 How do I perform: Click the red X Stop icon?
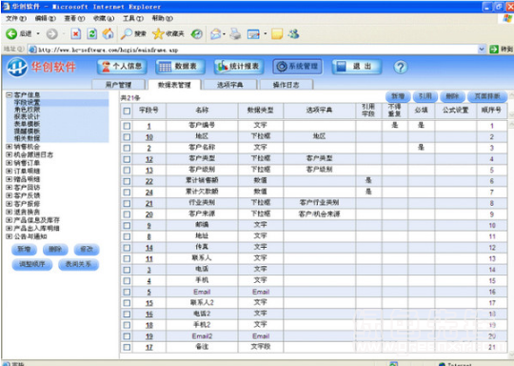coord(76,33)
